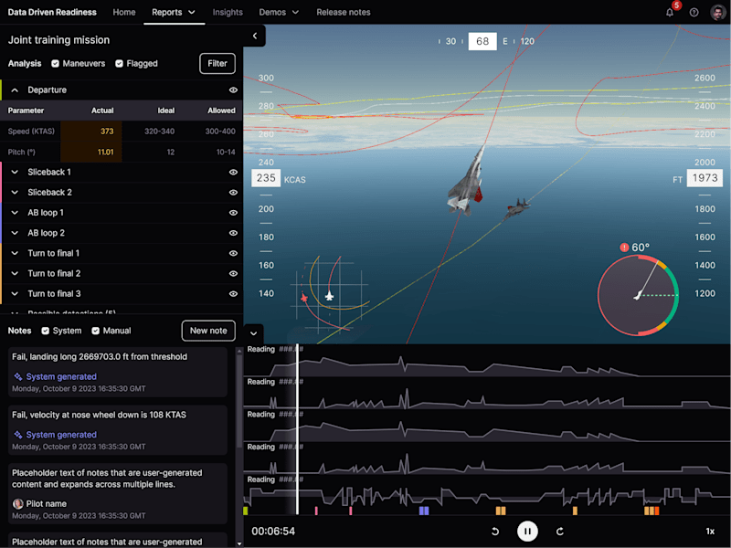Click the red enemy aircraft radar icon
Image resolution: width=731 pixels, height=548 pixels.
304,298
